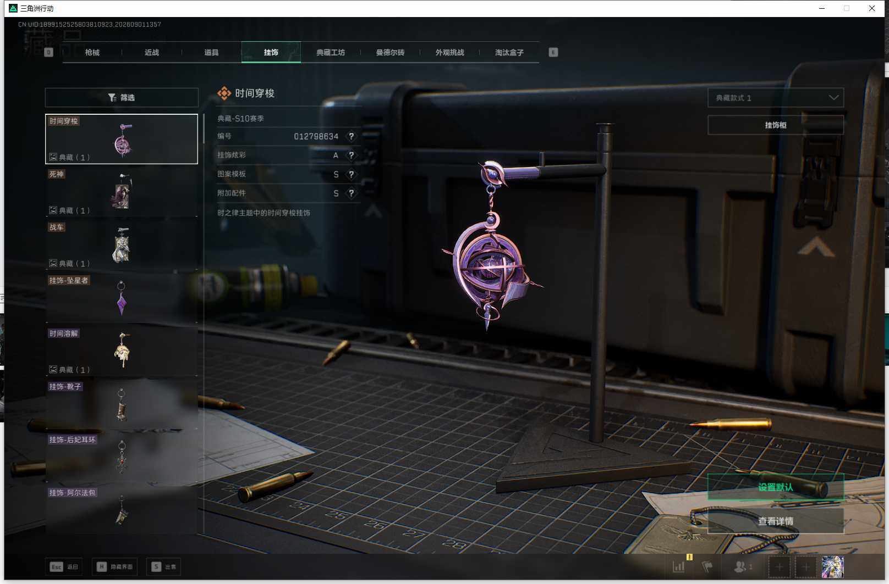The width and height of the screenshot is (889, 584).
Task: Choose the 挂饰-靴子 charm
Action: coord(122,404)
